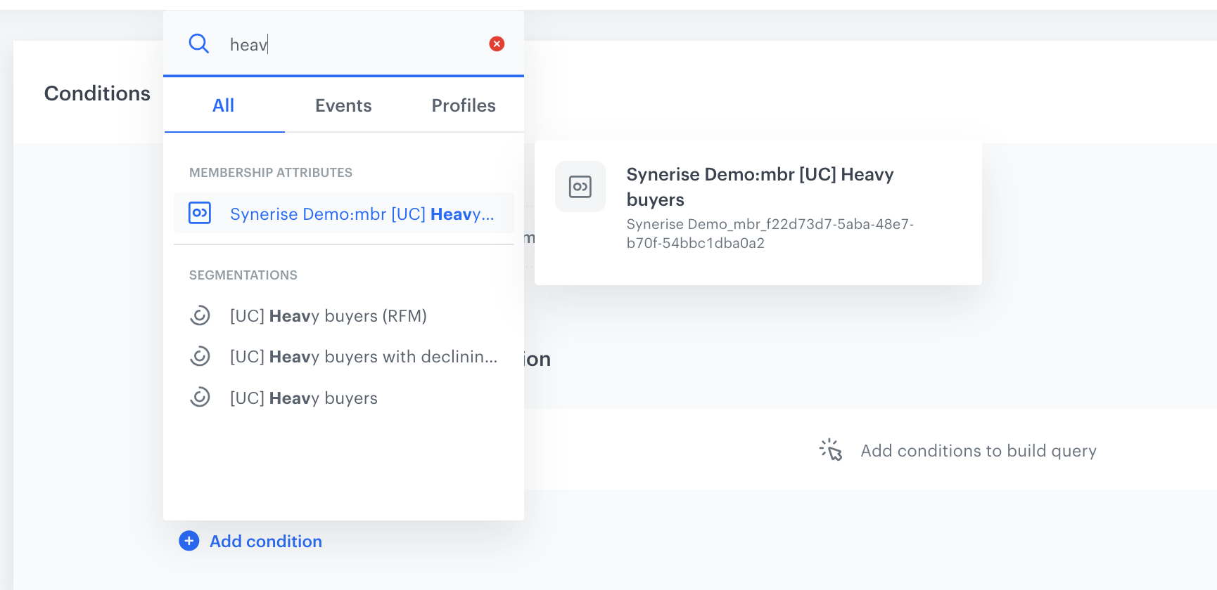Switch to the Profiles tab

pyautogui.click(x=463, y=105)
